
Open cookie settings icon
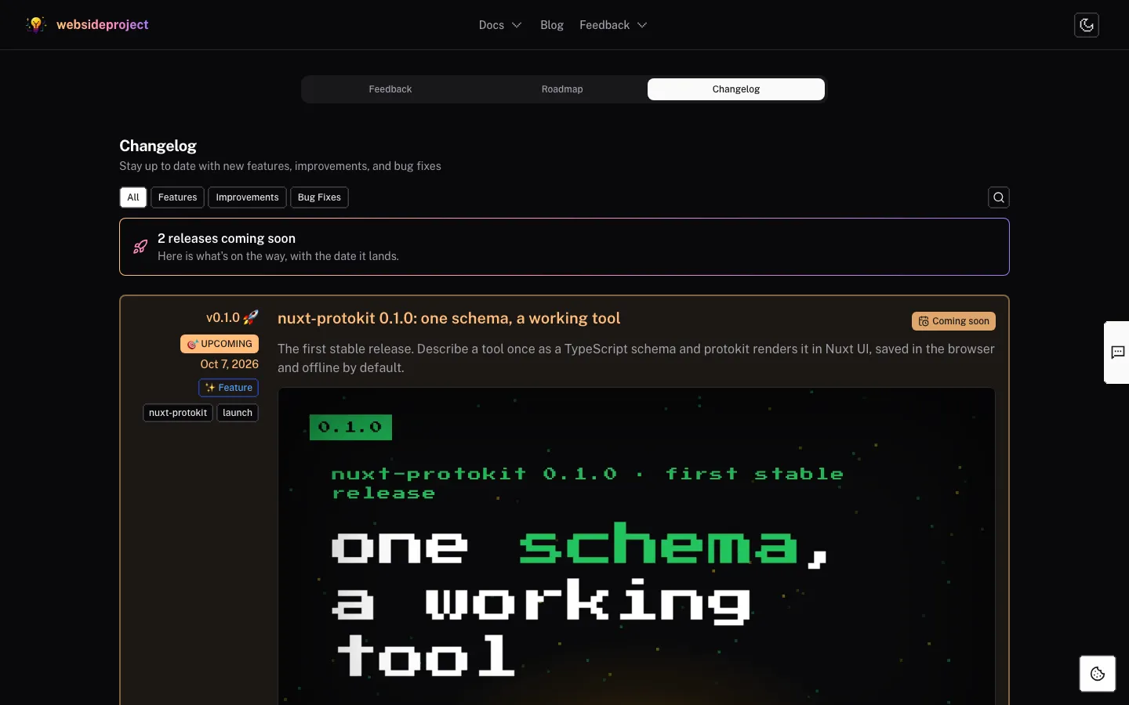click(x=1097, y=674)
